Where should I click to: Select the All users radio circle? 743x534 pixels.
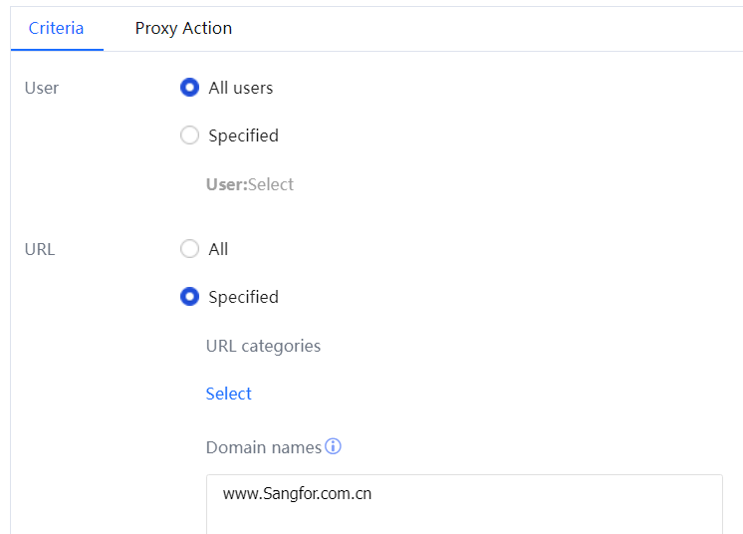[x=189, y=88]
